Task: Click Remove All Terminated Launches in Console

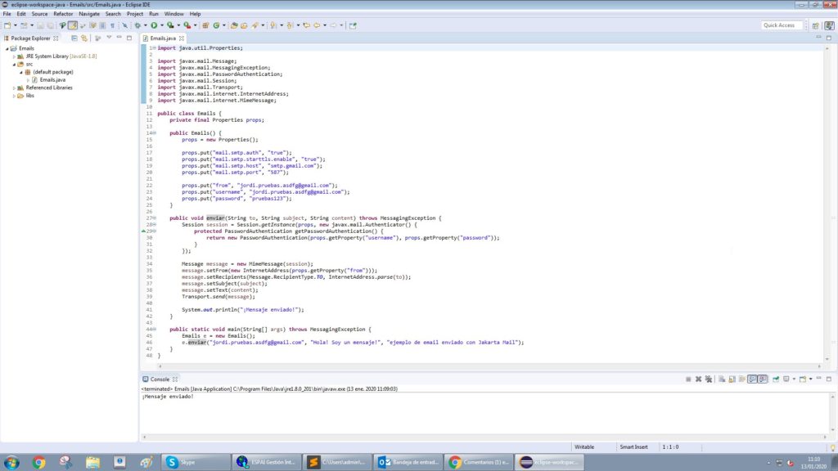Action: click(708, 379)
